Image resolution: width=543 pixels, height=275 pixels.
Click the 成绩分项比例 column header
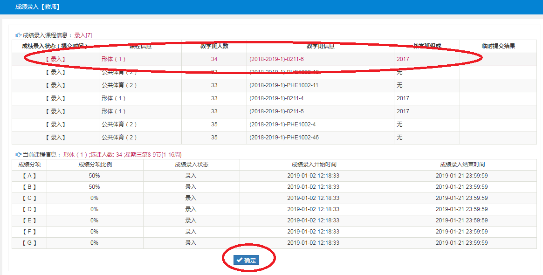[x=95, y=165]
